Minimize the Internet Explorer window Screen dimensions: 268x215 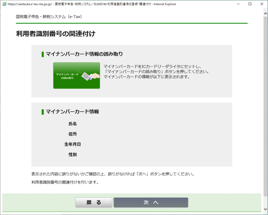coord(238,4)
